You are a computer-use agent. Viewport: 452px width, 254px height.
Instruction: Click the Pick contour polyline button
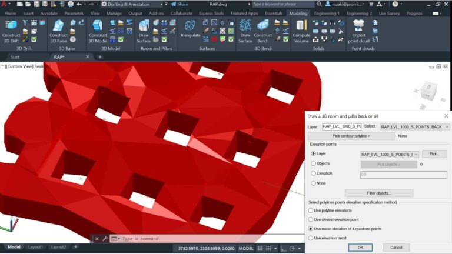pyautogui.click(x=351, y=136)
